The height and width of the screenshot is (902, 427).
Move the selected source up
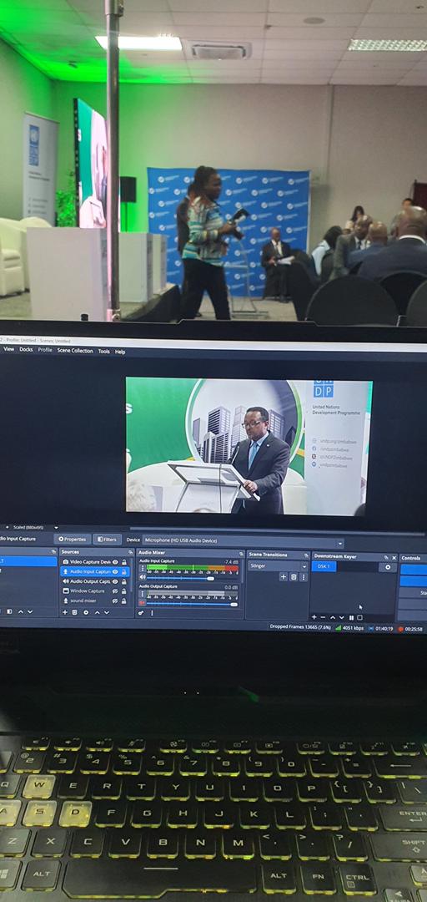tap(97, 612)
